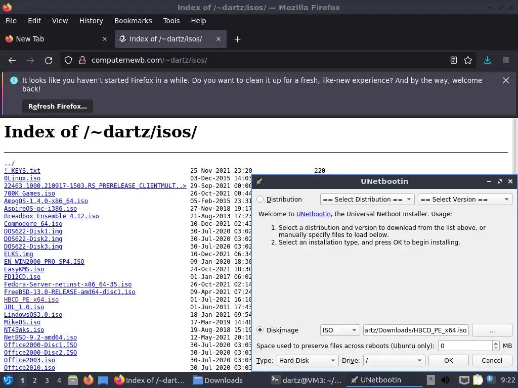This screenshot has width=518, height=388.
Task: Open the Type Hard Disk dropdown
Action: click(307, 361)
